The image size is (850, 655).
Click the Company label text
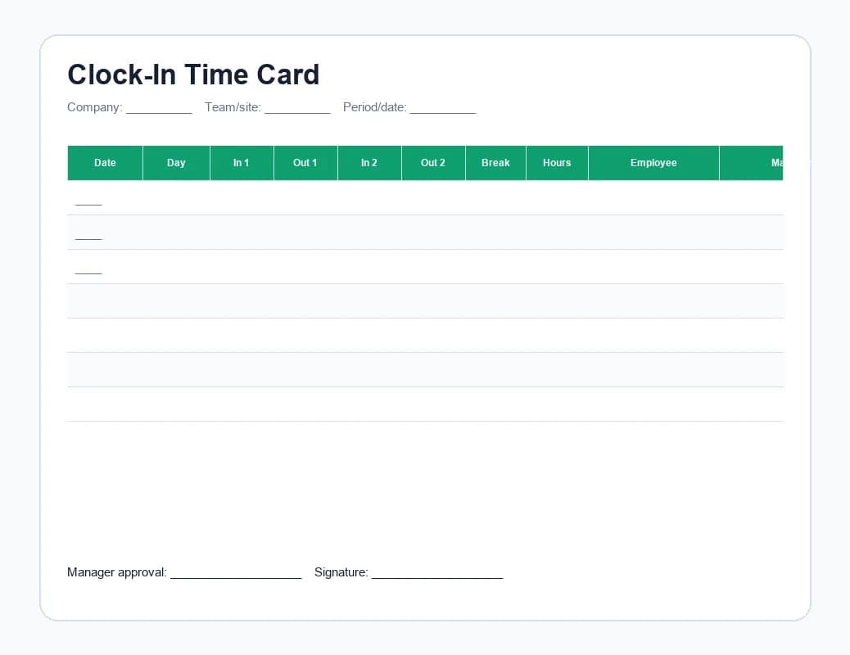95,107
